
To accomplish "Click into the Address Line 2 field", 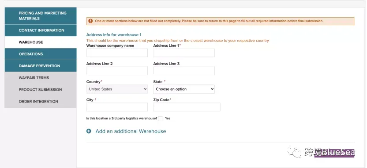I will (117, 71).
